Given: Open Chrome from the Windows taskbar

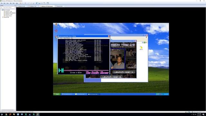Looking at the screenshot, I should tap(6, 114).
